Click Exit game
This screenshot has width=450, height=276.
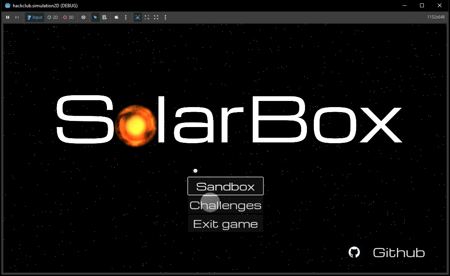click(x=225, y=223)
